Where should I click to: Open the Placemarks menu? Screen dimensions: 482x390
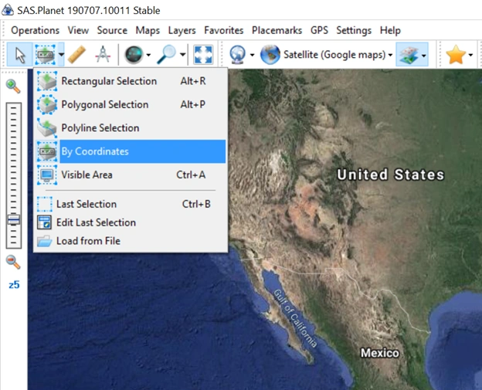(x=277, y=30)
